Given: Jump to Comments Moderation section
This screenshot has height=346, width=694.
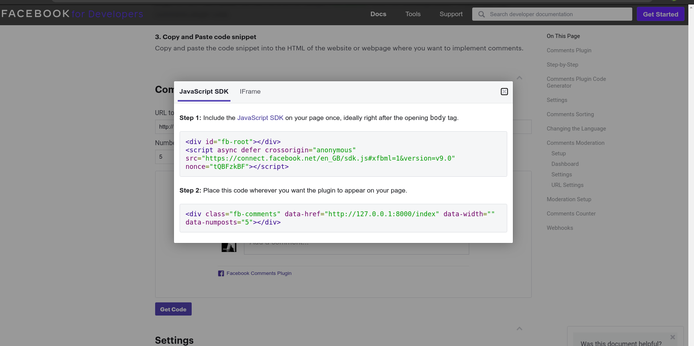Looking at the screenshot, I should (575, 143).
